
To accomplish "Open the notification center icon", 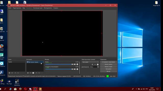I will (x=157, y=89).
